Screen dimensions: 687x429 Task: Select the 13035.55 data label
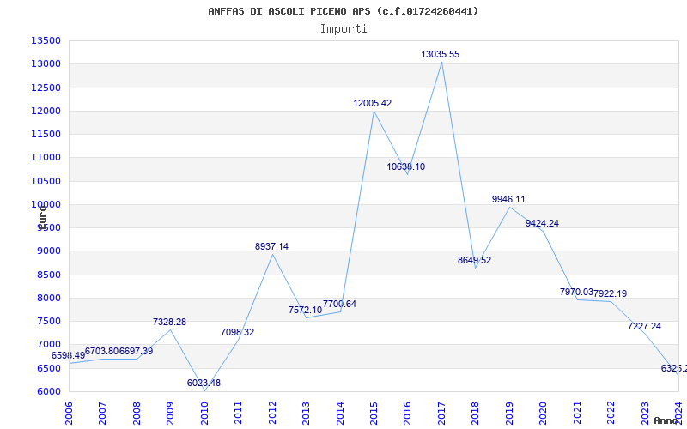tap(441, 55)
